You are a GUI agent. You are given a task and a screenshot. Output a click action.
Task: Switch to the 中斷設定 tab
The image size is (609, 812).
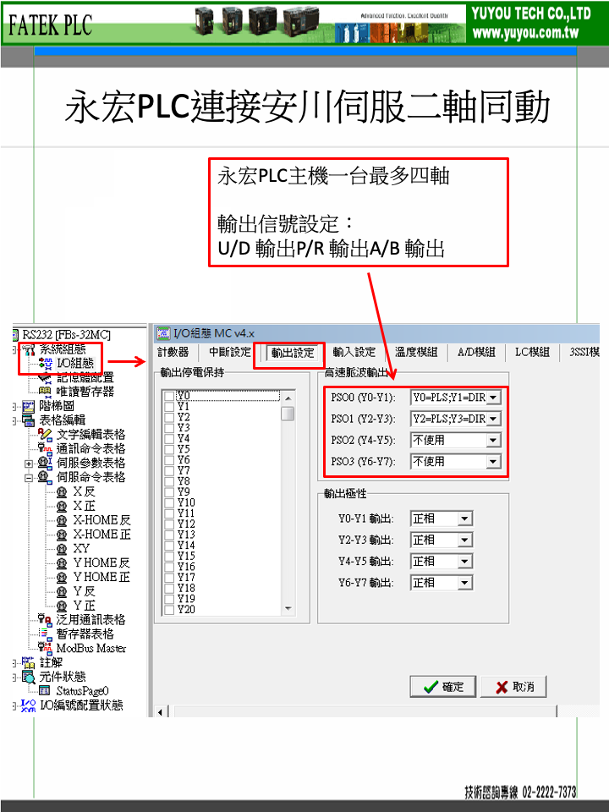(230, 352)
